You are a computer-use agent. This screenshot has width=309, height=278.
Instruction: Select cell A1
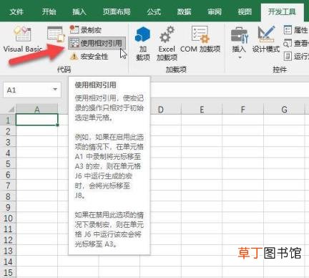(x=37, y=120)
